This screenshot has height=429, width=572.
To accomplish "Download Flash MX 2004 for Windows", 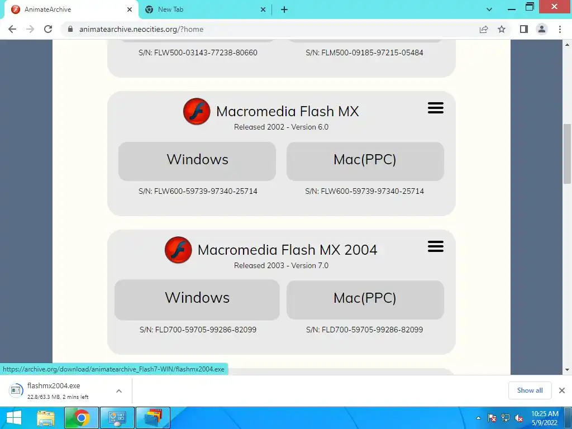I will [x=197, y=300].
